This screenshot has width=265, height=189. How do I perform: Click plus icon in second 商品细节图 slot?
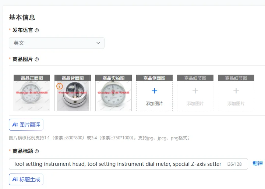236,91
